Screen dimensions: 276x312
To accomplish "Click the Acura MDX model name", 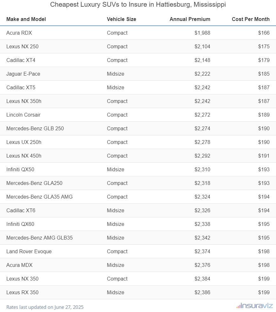I will (19, 265).
